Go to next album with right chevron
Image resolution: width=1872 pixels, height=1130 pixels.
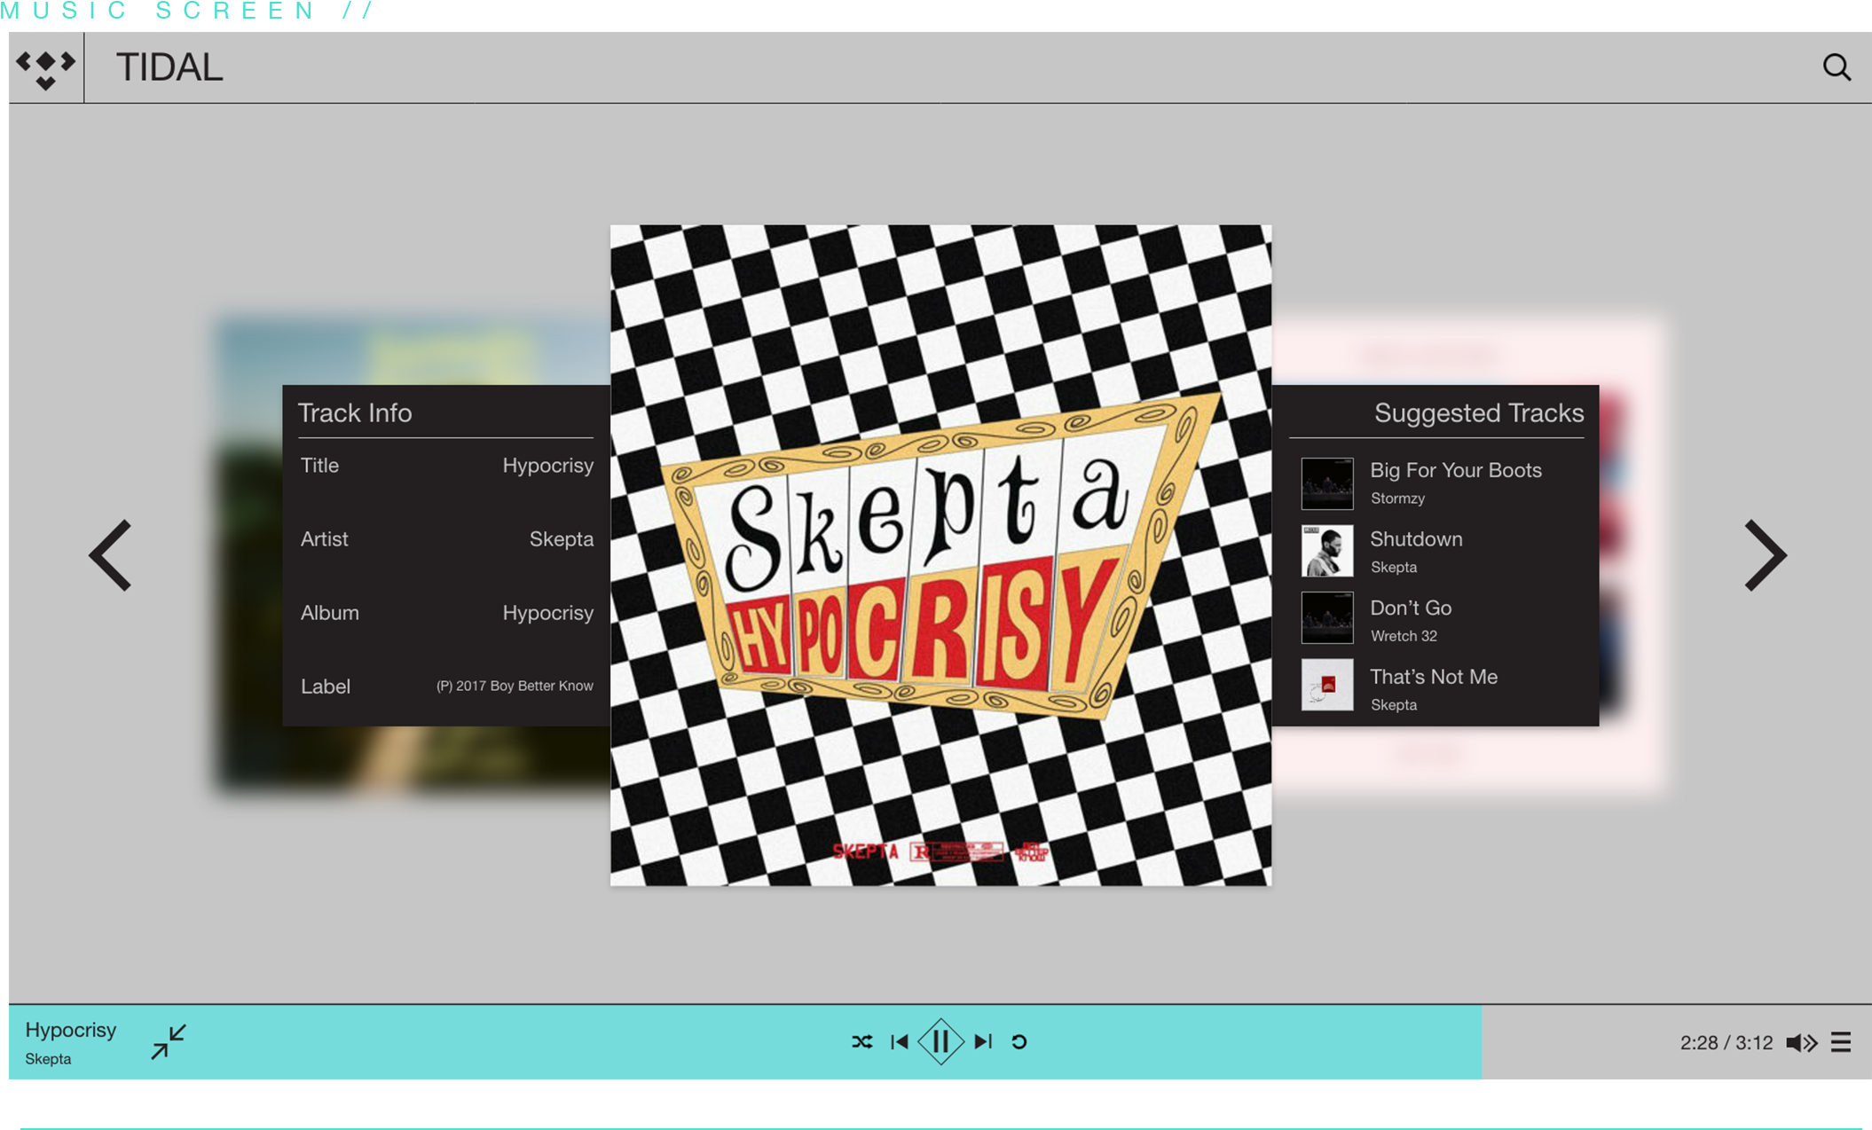(x=1765, y=556)
